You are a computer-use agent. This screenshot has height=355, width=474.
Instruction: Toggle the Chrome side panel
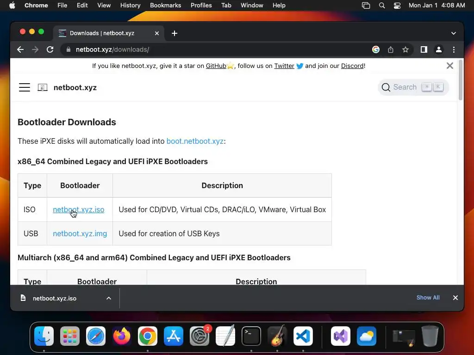(x=424, y=49)
